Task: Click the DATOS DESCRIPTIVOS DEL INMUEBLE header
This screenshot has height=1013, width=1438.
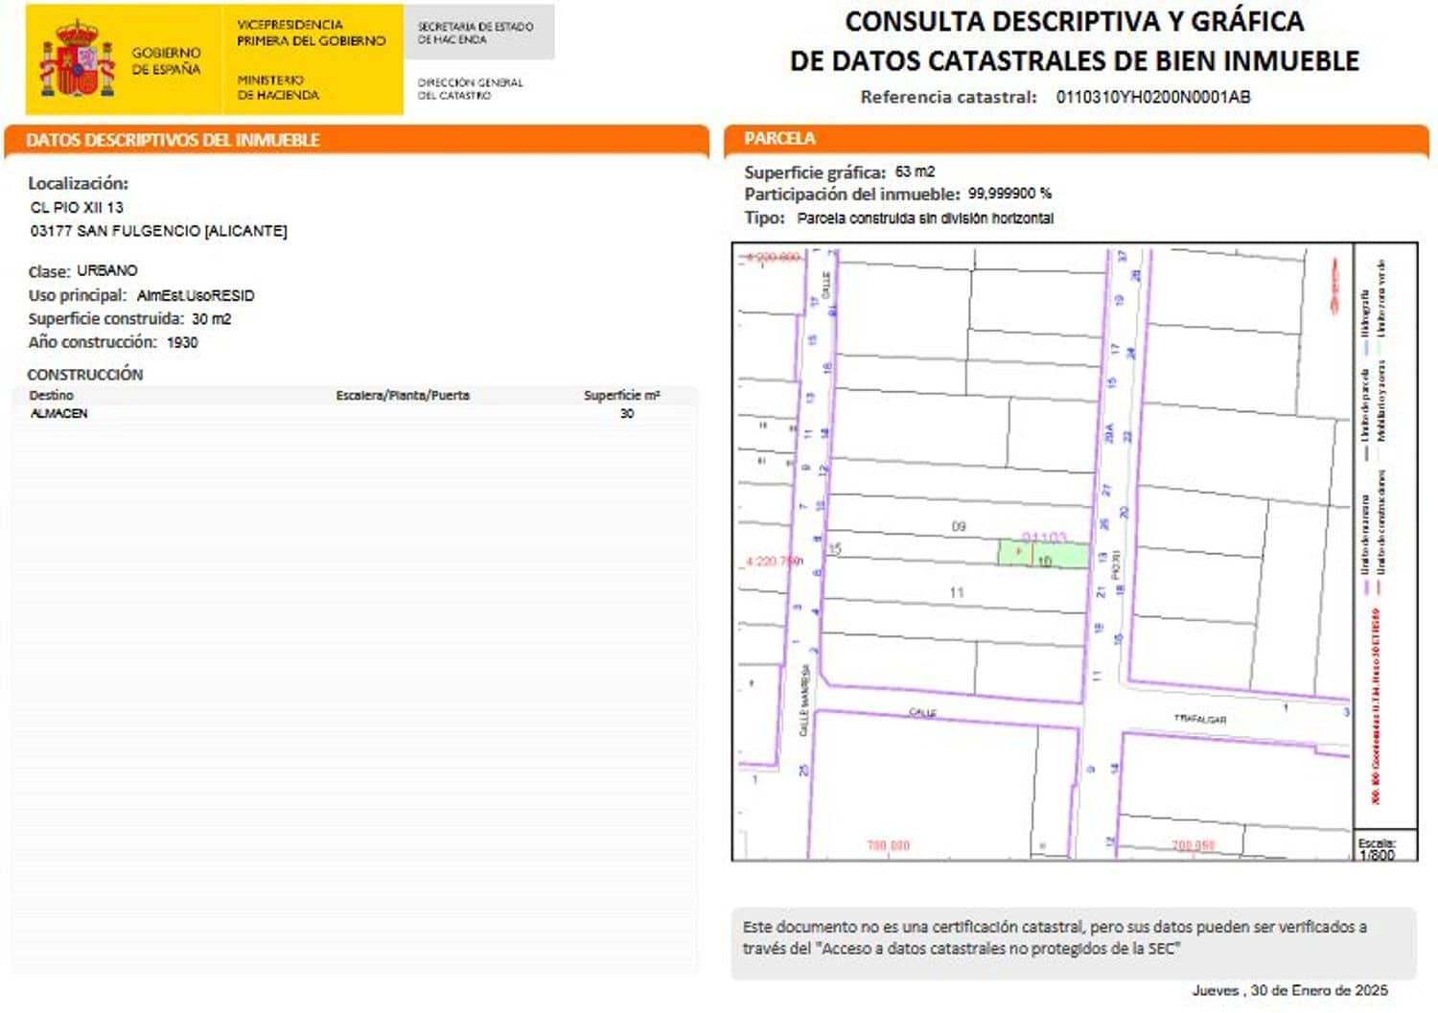Action: (x=173, y=140)
